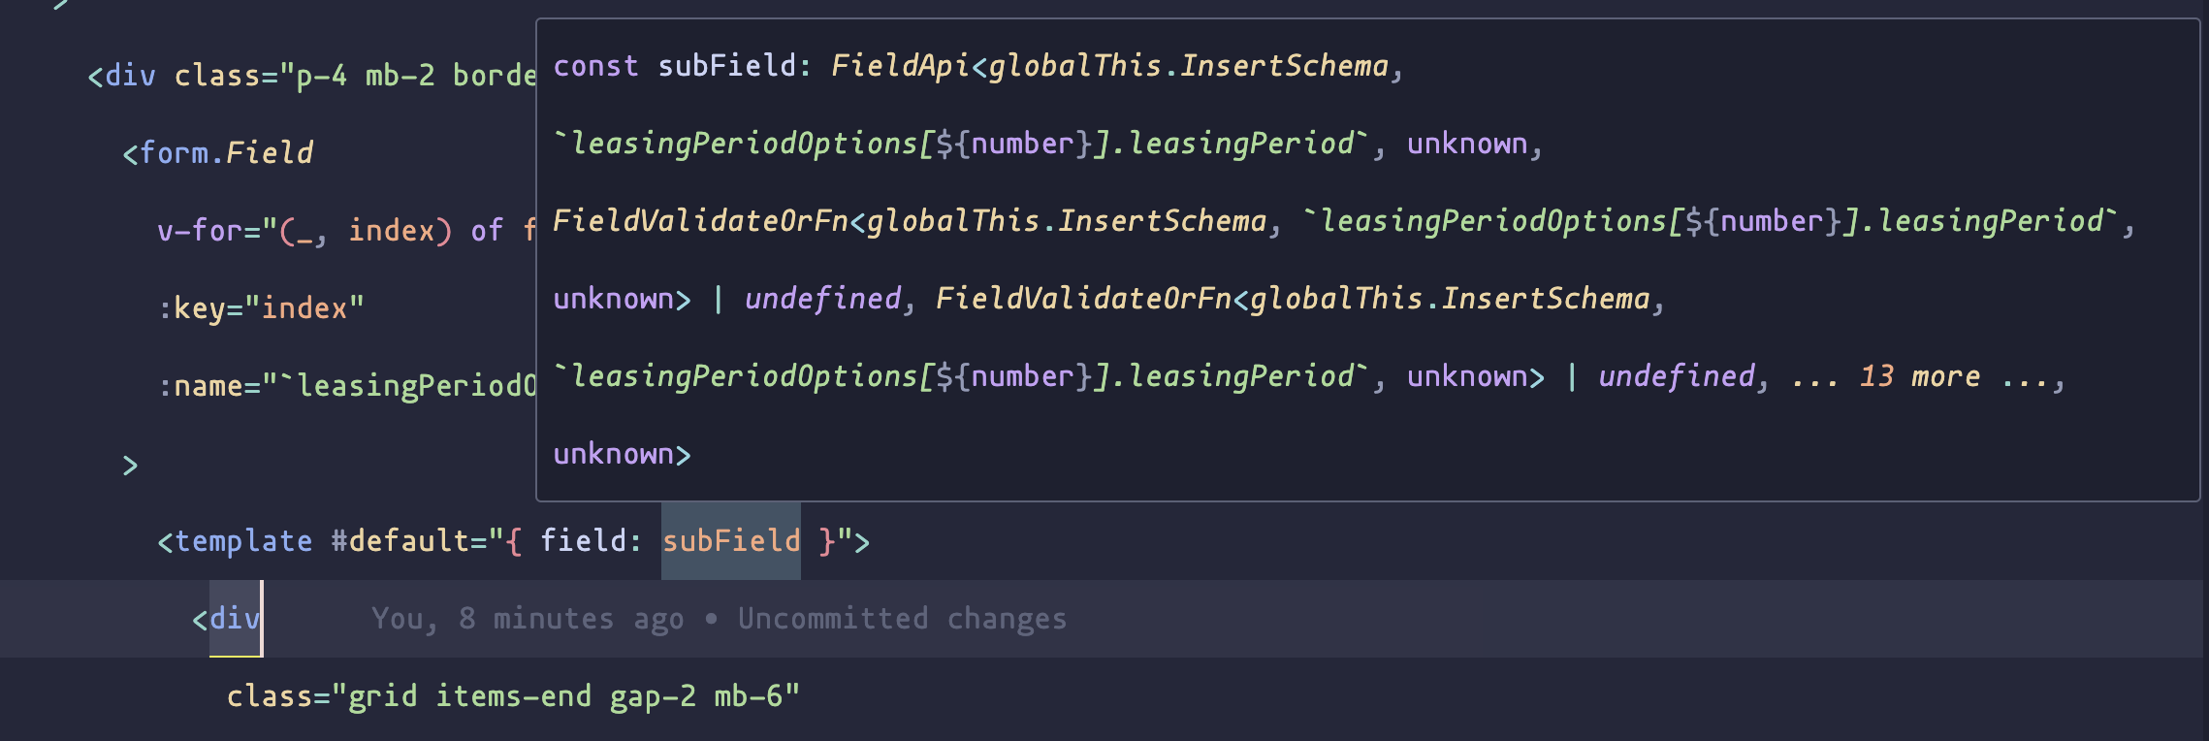Click the const keyword in hover tooltip
The image size is (2209, 741).
[595, 65]
